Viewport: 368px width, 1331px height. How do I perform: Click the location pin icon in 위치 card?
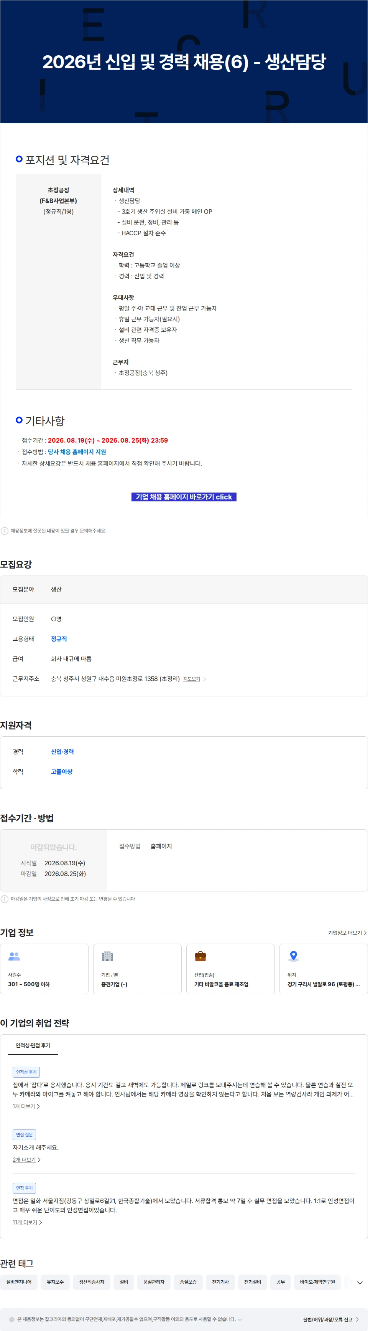pyautogui.click(x=293, y=956)
